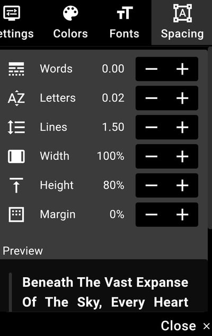The width and height of the screenshot is (212, 336).
Task: Click the Margin grid icon
Action: [16, 214]
